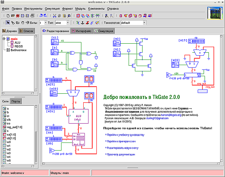Viewport: 225px width, 177px height.
Task: Switch to the Интерфейс tab
Action: pos(82,31)
